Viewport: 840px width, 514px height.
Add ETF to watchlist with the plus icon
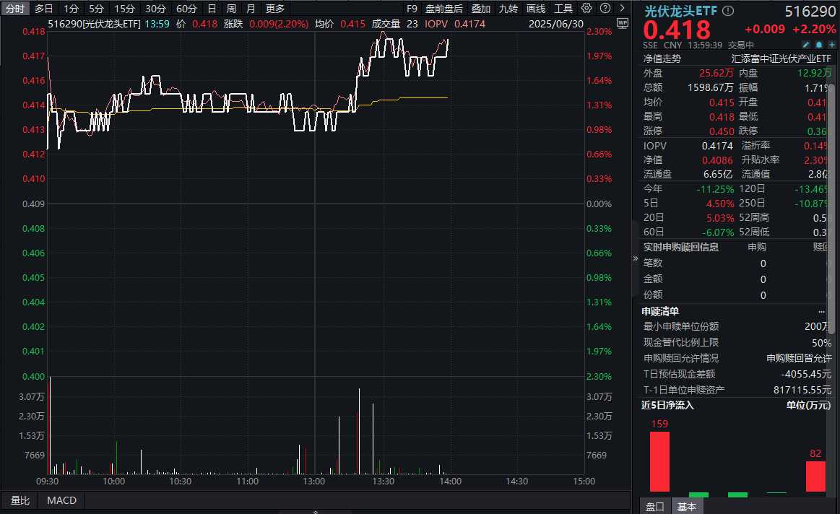pyautogui.click(x=832, y=44)
